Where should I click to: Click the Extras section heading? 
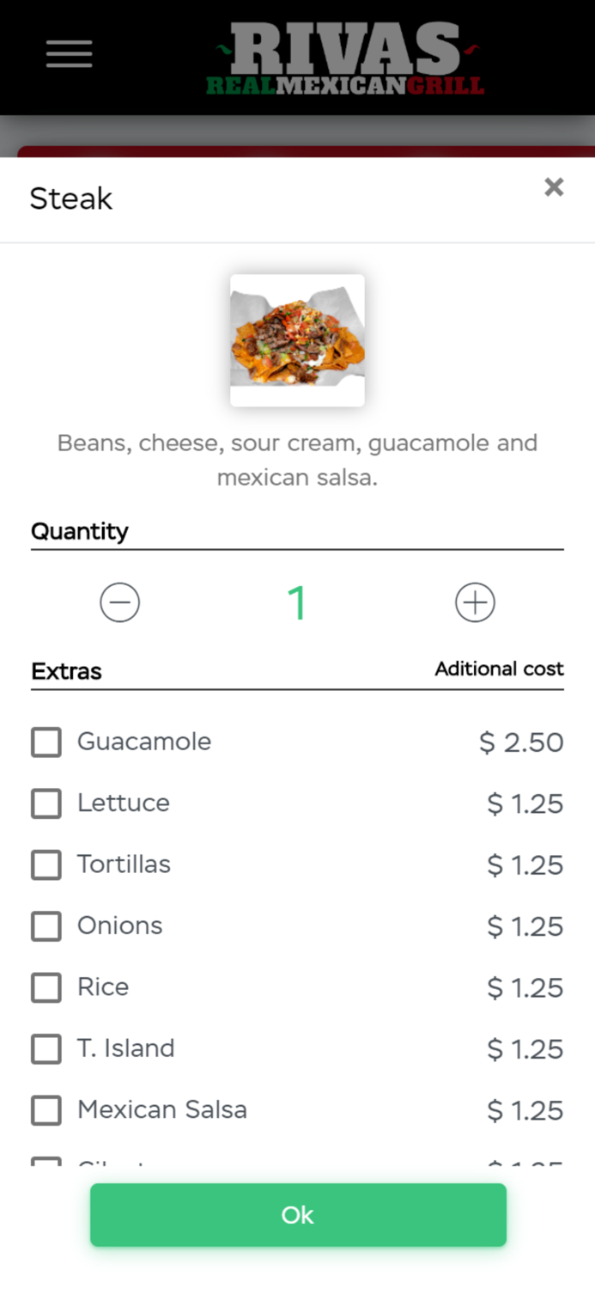coord(66,672)
